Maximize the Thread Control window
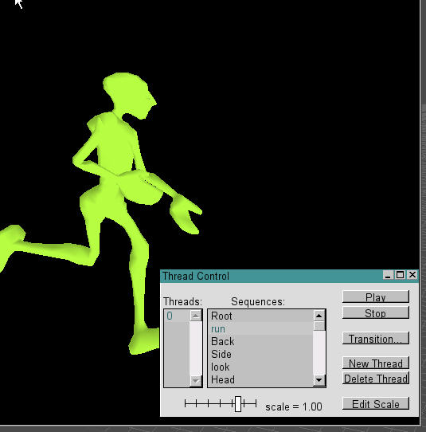Viewport: 426px width, 432px height. [400, 275]
